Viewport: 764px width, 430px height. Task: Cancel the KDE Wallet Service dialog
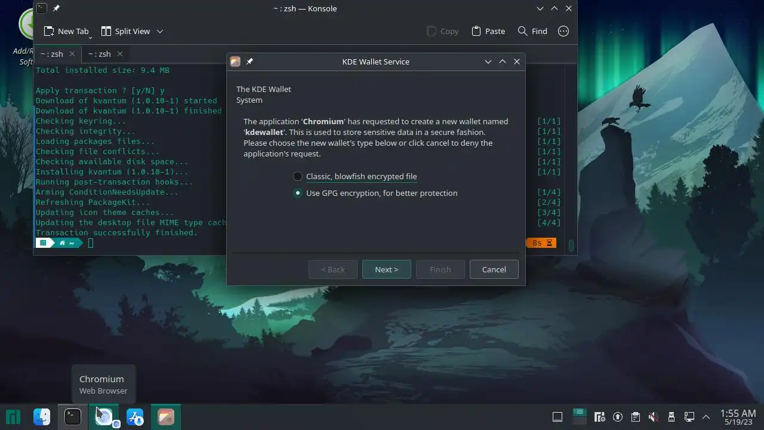point(494,269)
